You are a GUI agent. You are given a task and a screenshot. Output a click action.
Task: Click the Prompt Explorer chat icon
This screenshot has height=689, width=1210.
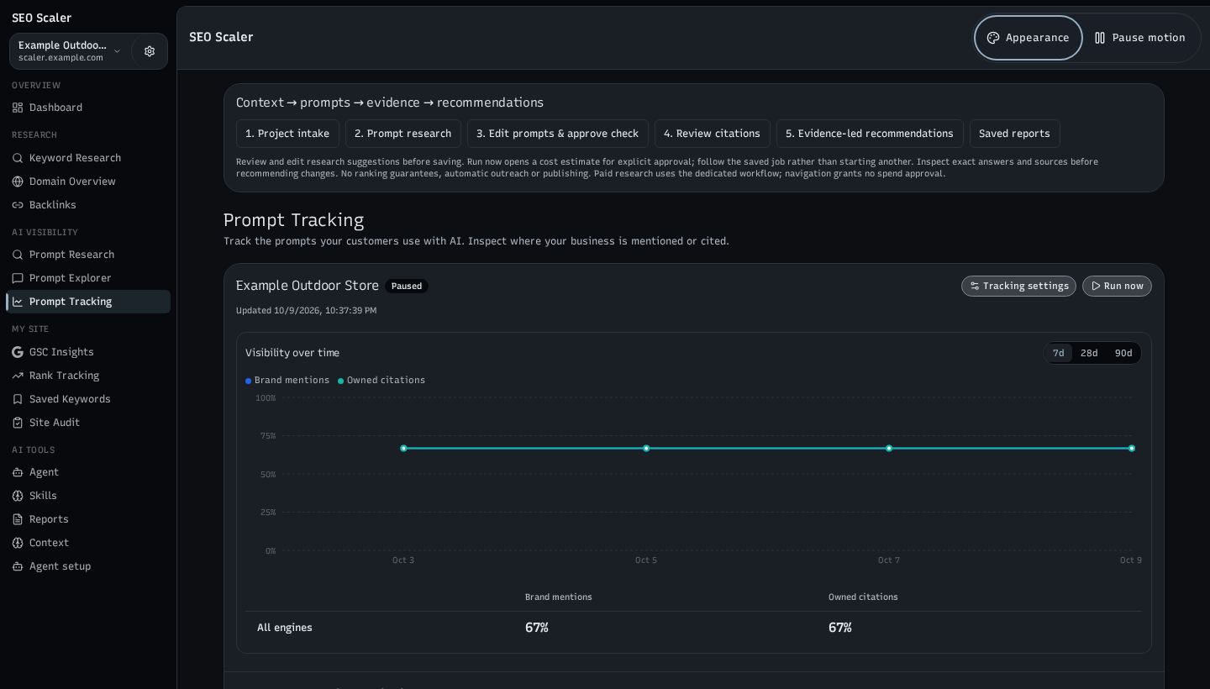click(18, 278)
